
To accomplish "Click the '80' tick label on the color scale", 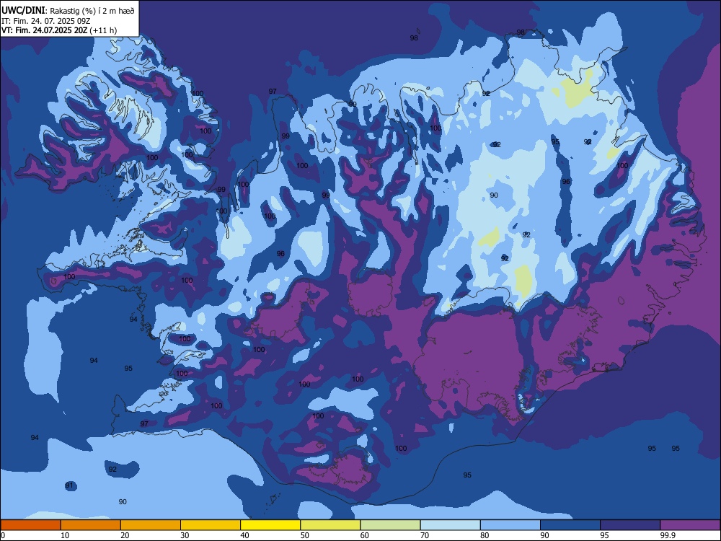I will coord(485,535).
